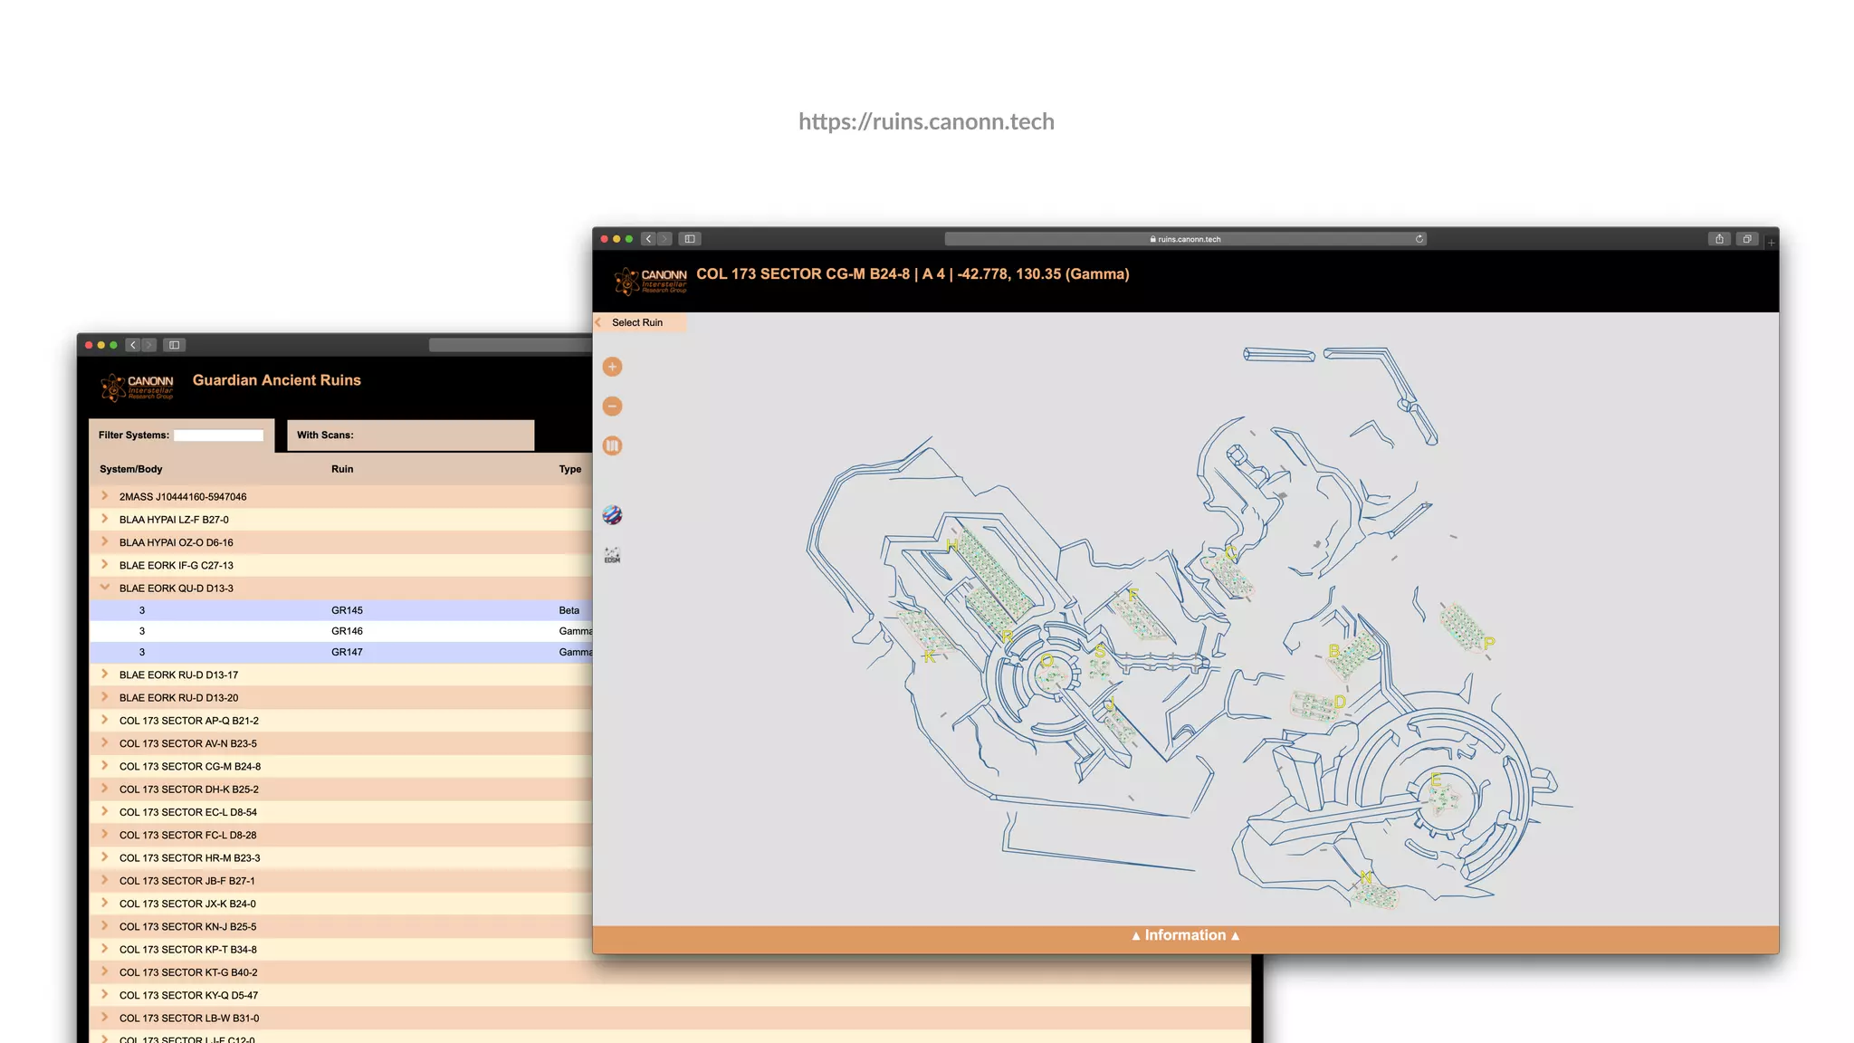The width and height of the screenshot is (1854, 1043).
Task: Expand the Information bar at the bottom
Action: [1185, 935]
